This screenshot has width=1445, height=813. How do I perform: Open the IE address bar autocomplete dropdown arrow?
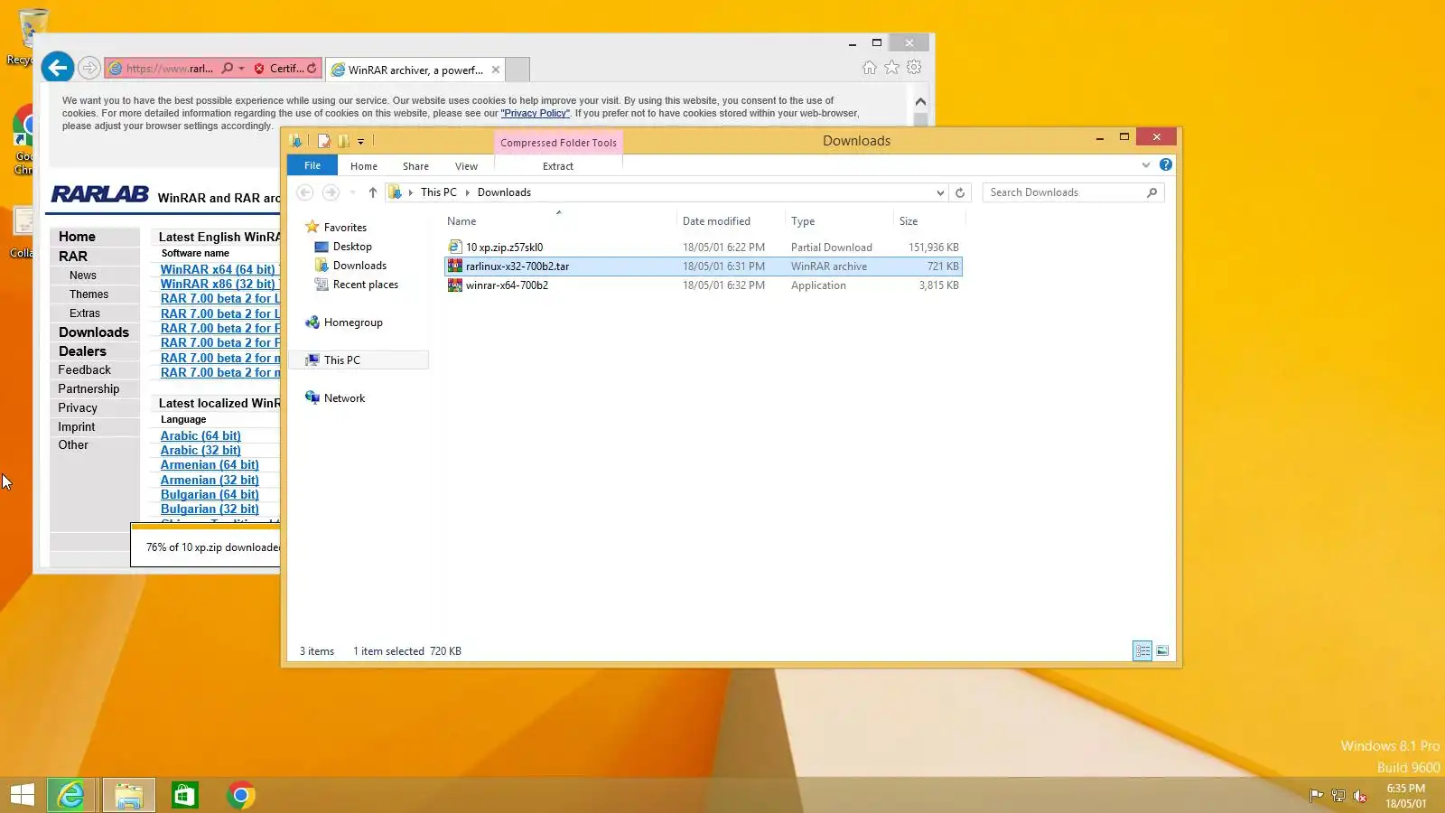pyautogui.click(x=241, y=69)
